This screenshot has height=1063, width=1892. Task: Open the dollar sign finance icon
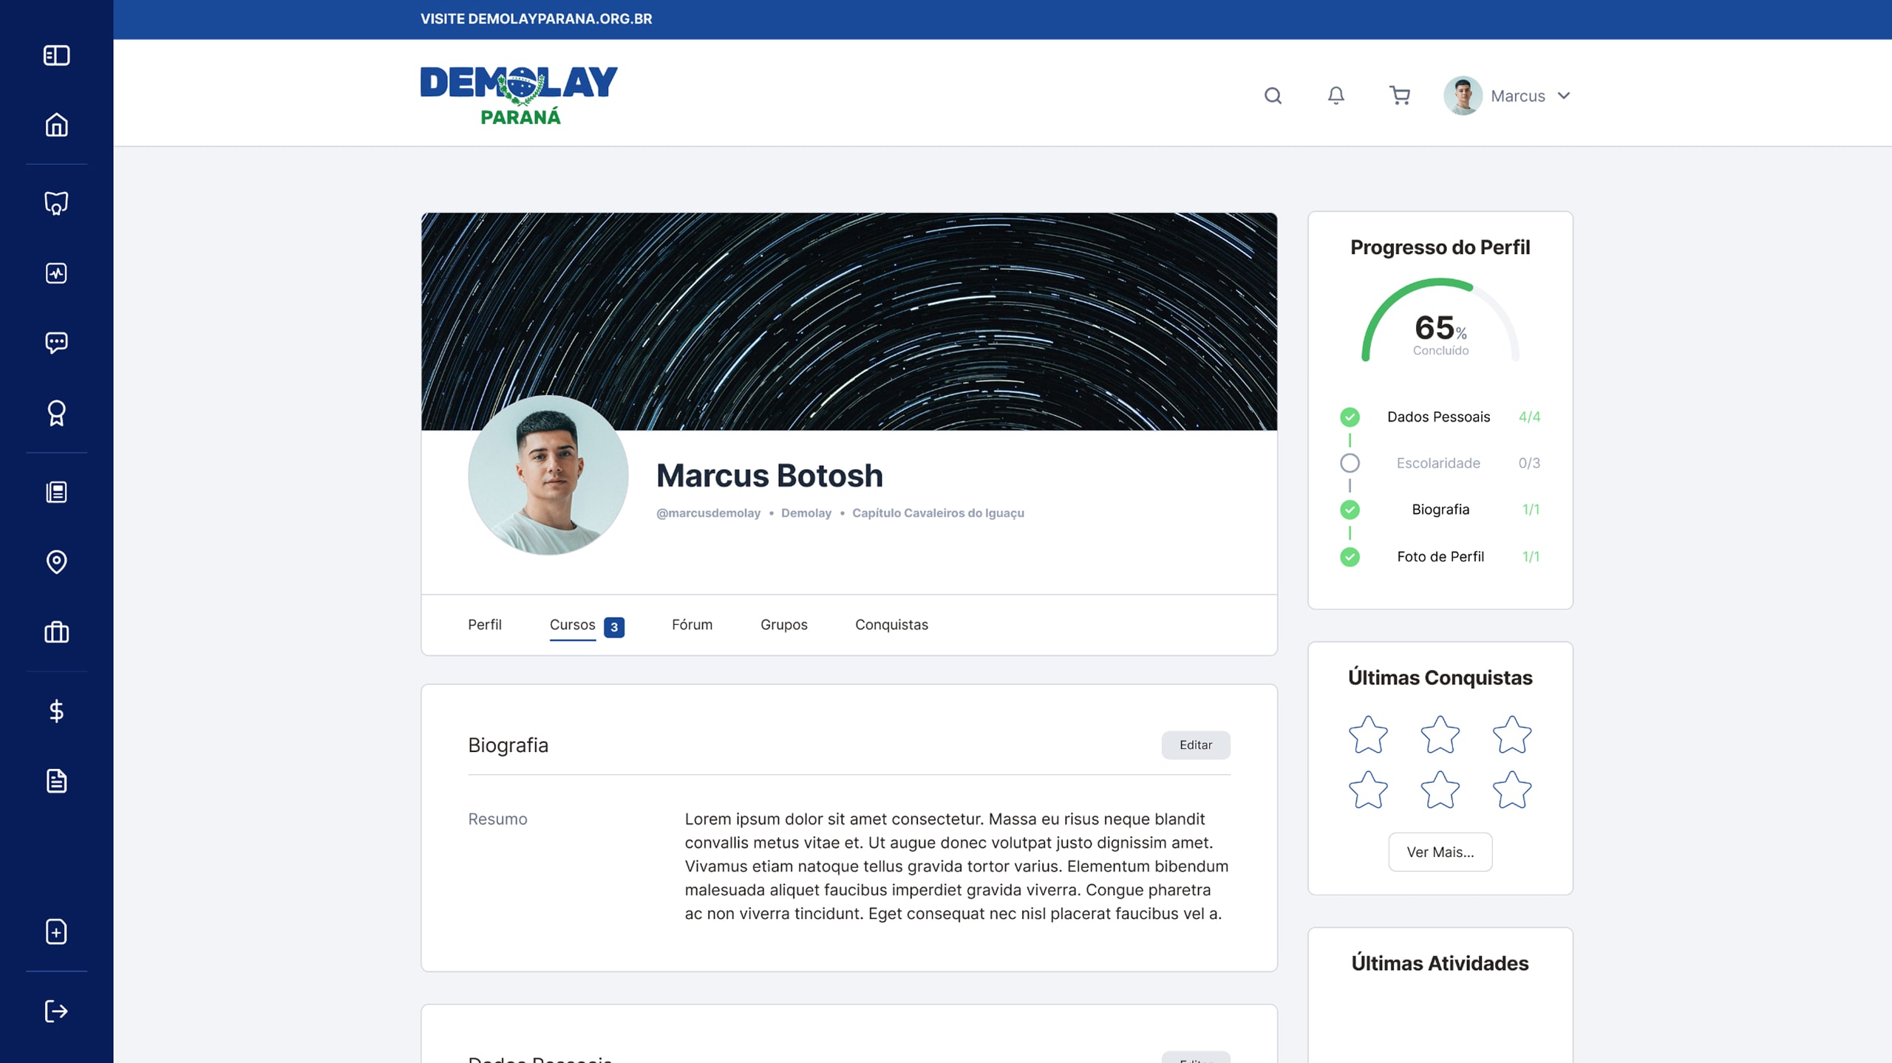pos(56,711)
